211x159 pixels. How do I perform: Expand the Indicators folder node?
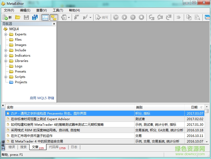coord(6,56)
